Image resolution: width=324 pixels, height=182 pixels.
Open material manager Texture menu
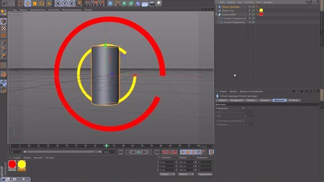(50, 158)
